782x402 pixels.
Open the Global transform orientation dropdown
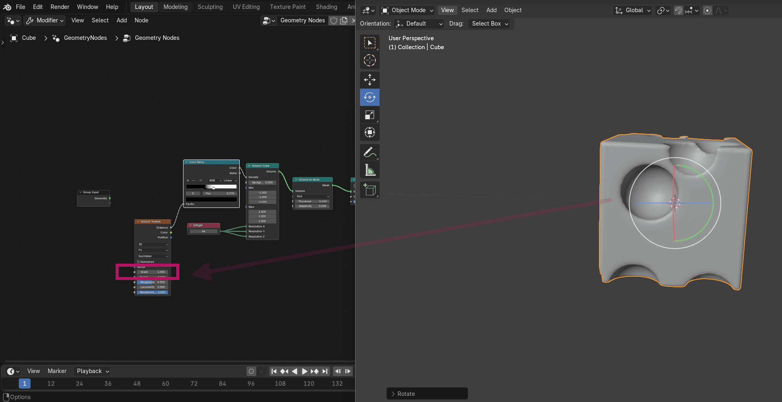click(633, 11)
